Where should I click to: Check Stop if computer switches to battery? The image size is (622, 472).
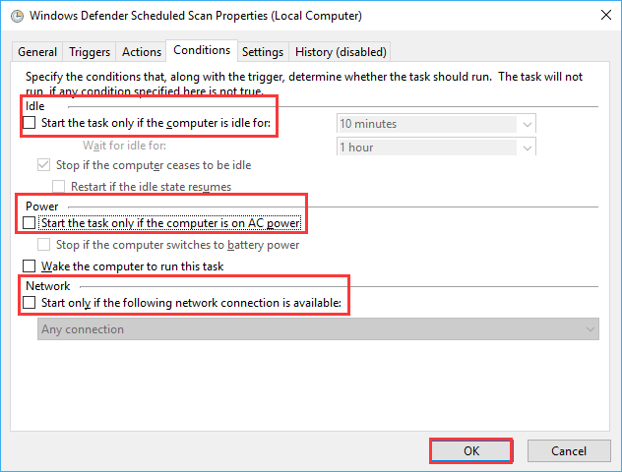click(x=43, y=245)
